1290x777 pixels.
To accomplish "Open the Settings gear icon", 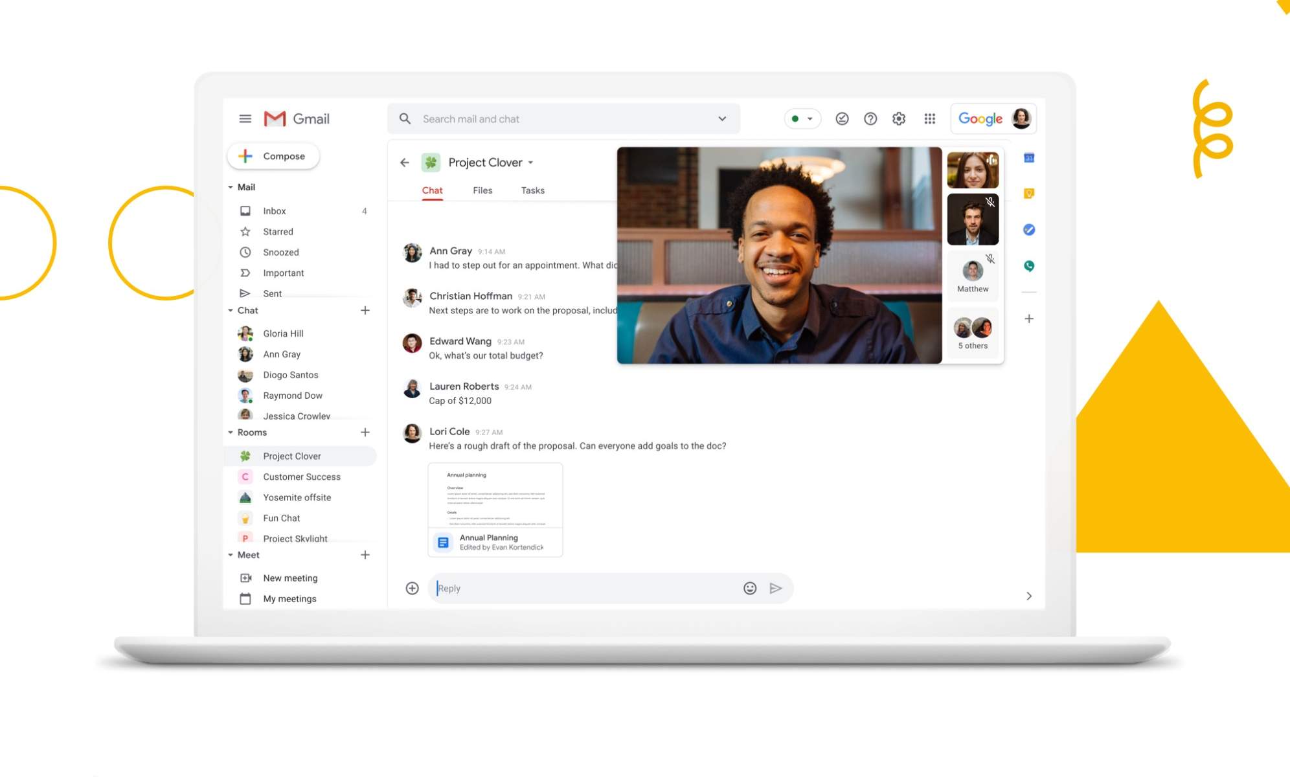I will [x=899, y=118].
